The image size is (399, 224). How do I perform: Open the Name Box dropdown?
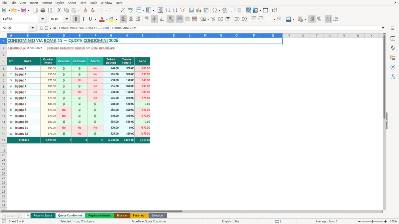click(x=33, y=28)
